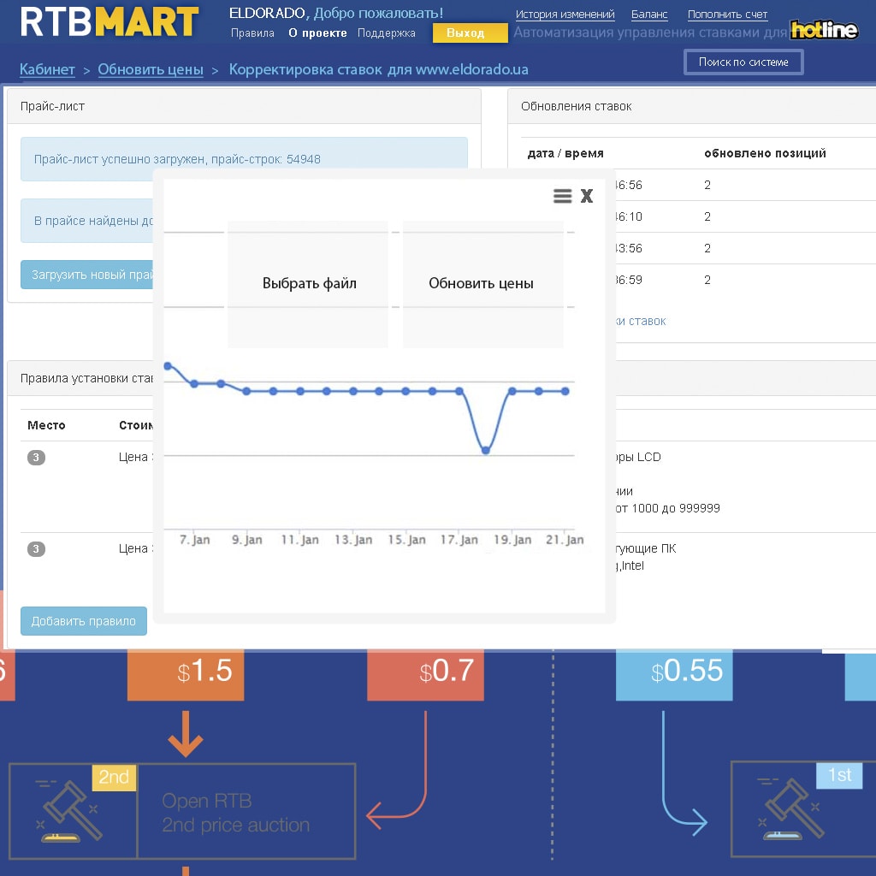Click the red $0.7 price box

point(425,674)
